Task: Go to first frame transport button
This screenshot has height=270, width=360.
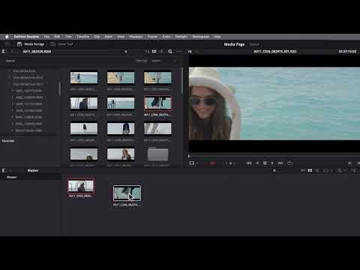Action: click(x=249, y=163)
